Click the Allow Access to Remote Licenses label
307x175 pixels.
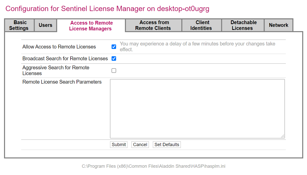(59, 47)
